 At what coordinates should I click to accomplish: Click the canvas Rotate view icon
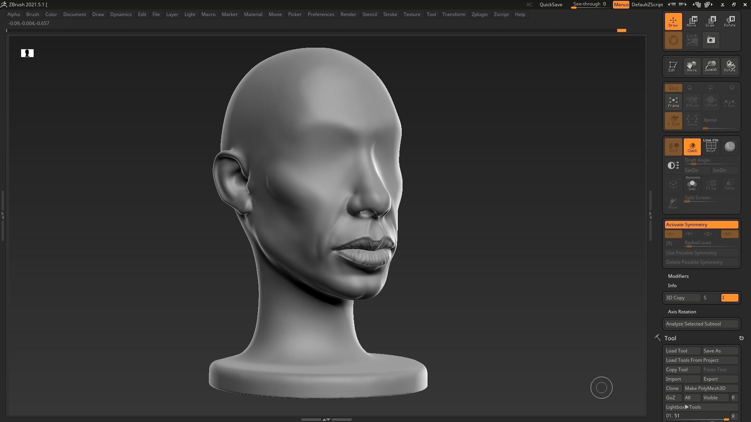click(x=729, y=66)
